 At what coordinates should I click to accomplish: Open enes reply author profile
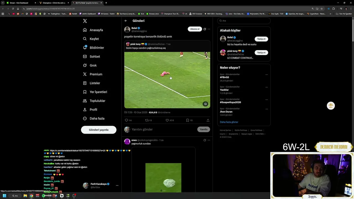[x=134, y=140]
